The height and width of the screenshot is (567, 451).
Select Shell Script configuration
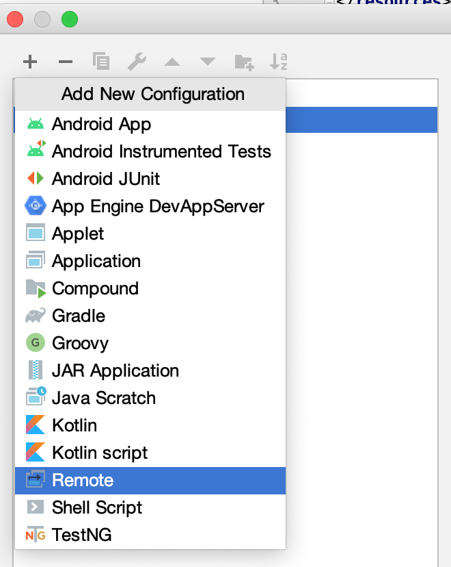pyautogui.click(x=150, y=507)
